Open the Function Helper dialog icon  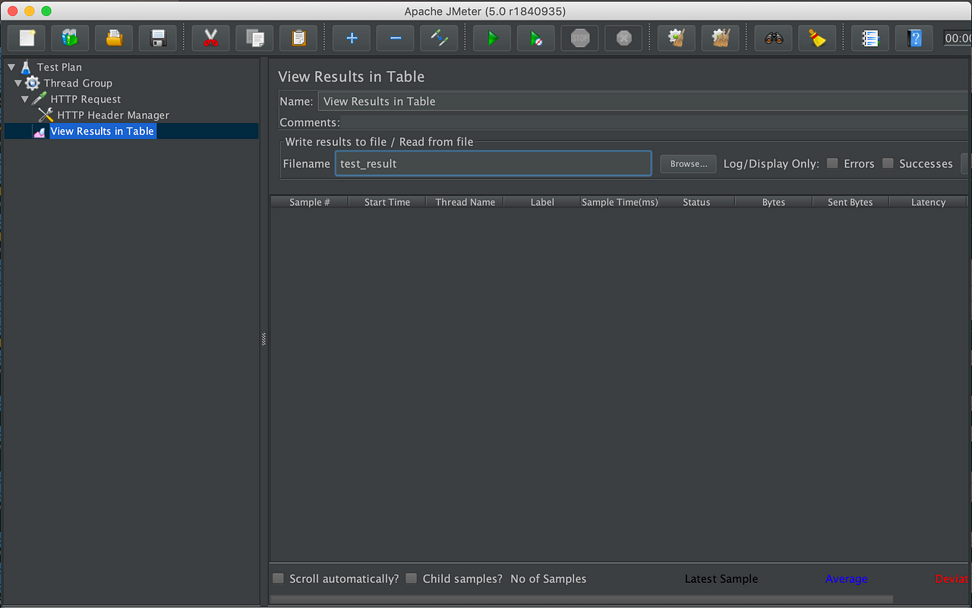click(870, 37)
